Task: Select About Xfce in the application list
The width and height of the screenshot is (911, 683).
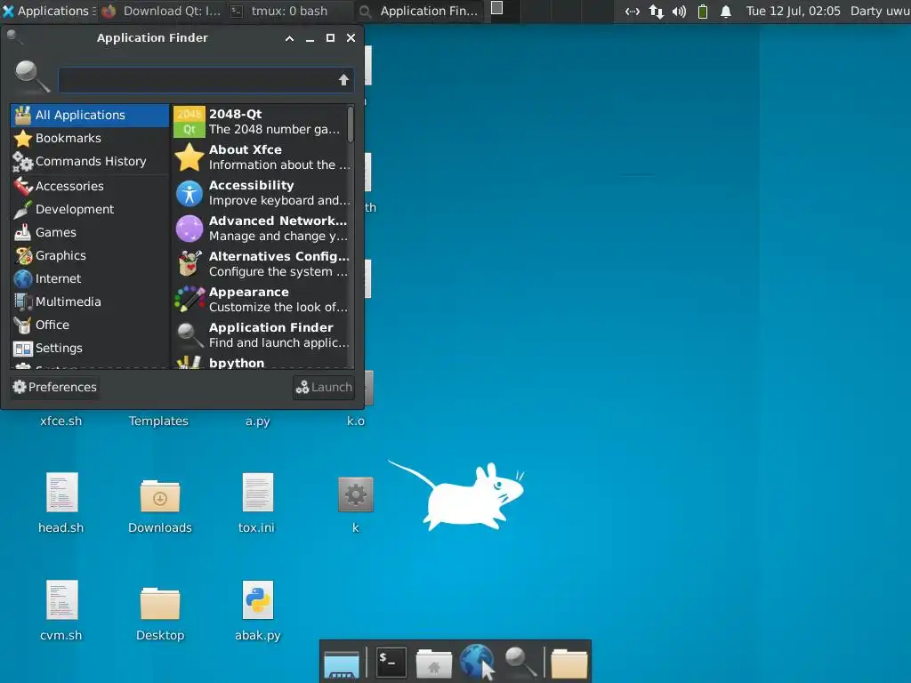Action: 260,157
